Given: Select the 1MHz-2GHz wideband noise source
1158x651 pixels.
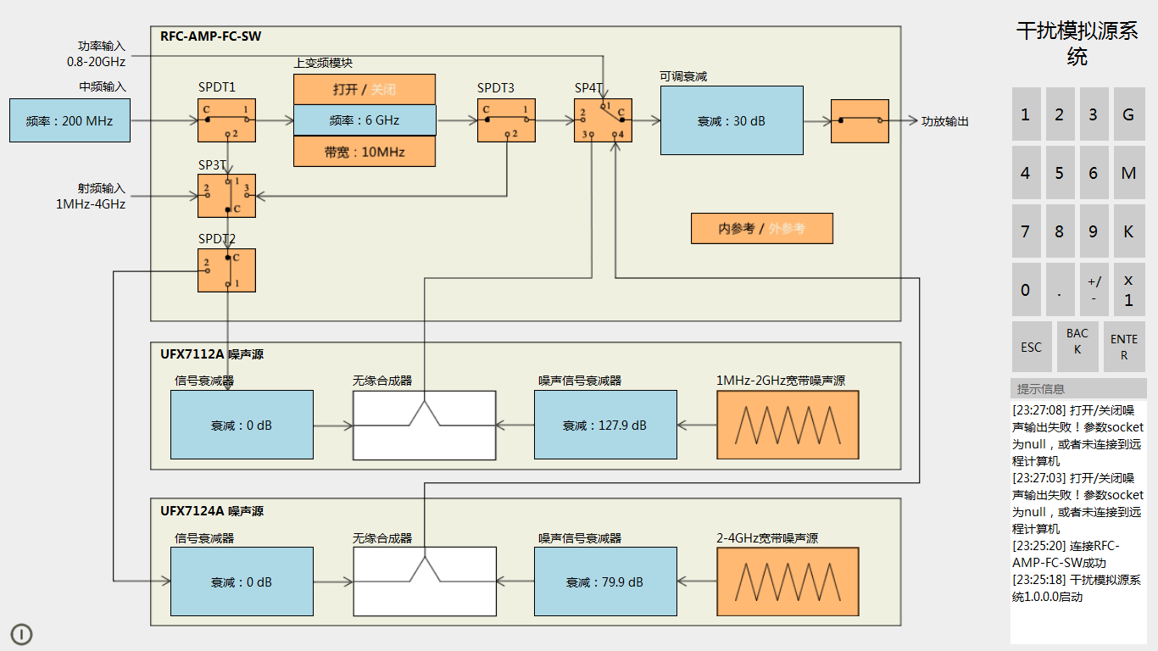Looking at the screenshot, I should (788, 425).
